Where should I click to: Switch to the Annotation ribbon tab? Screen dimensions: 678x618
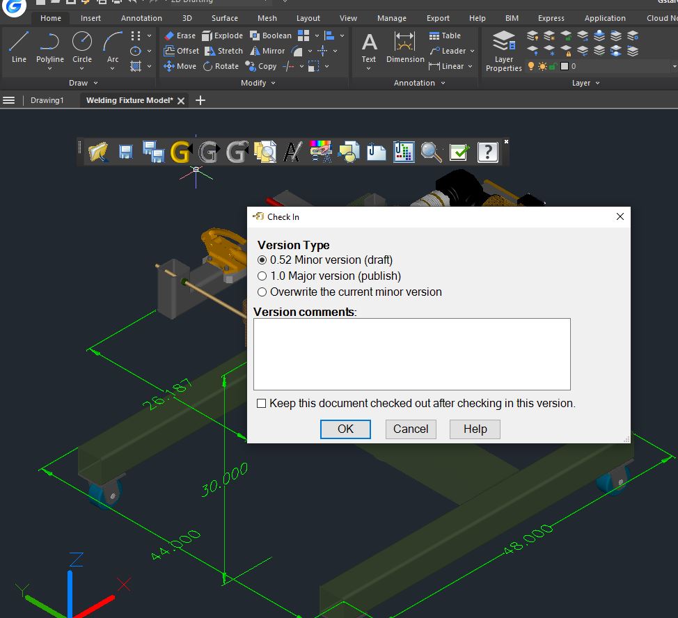141,18
